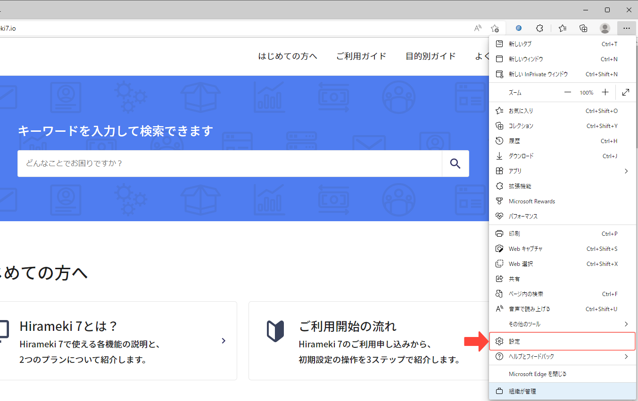
Task: Click the search field どんなことでお困りですか？
Action: point(230,163)
